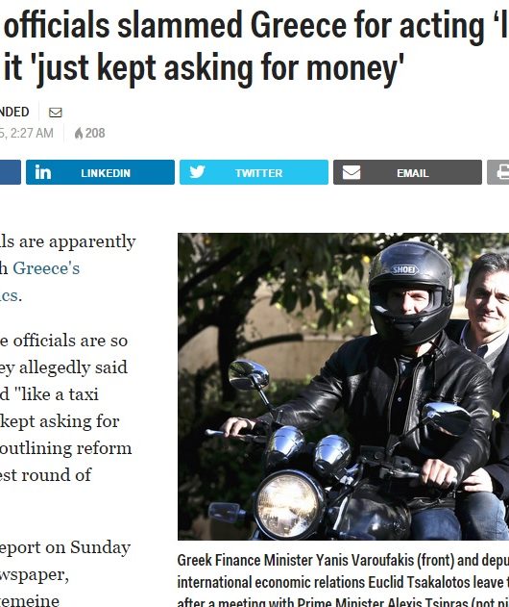Open the Greece's hyperlink in article text

46,268
